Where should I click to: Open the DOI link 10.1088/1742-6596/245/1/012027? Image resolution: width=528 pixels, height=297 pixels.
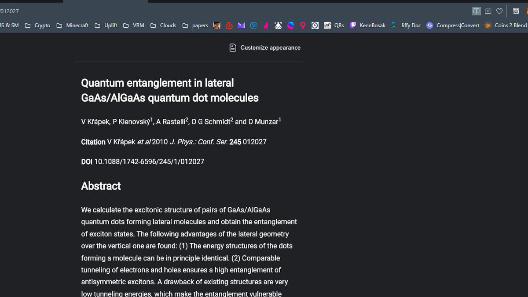pos(149,161)
